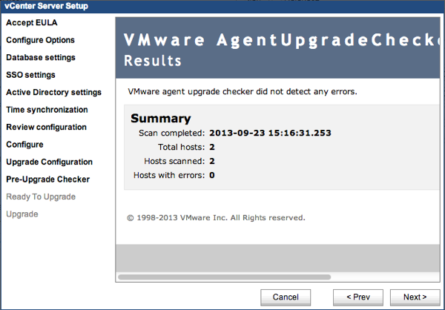This screenshot has width=445, height=310.
Task: Click the 'Total hosts:' label
Action: click(x=182, y=147)
